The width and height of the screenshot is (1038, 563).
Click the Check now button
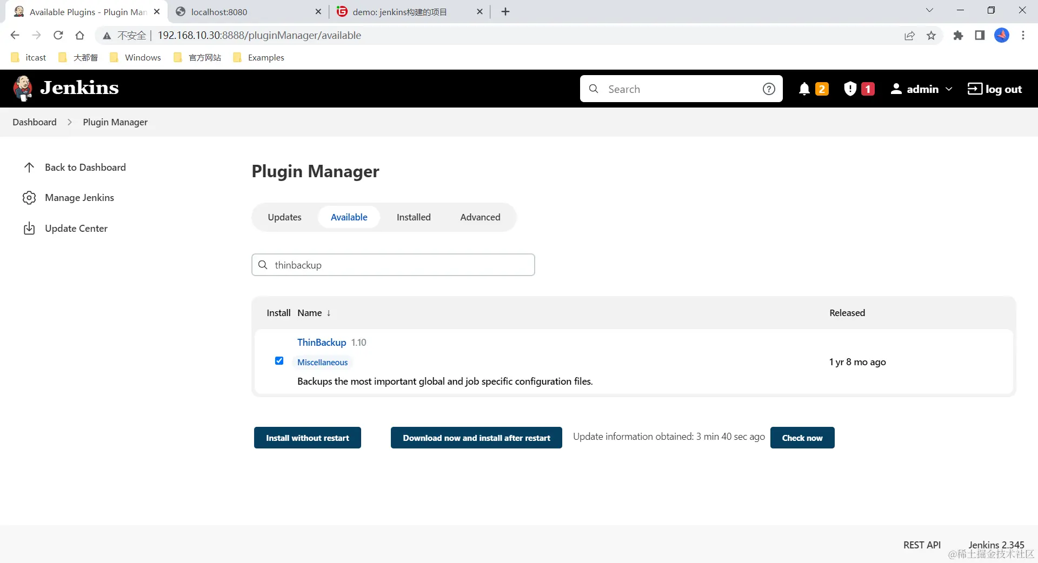click(x=802, y=438)
